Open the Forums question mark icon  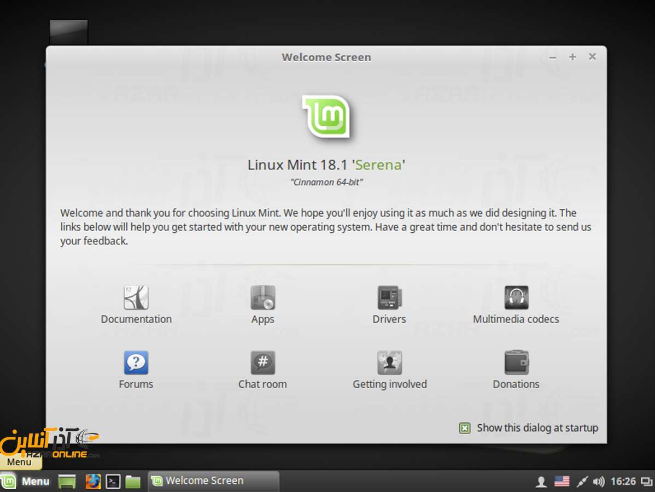point(136,363)
